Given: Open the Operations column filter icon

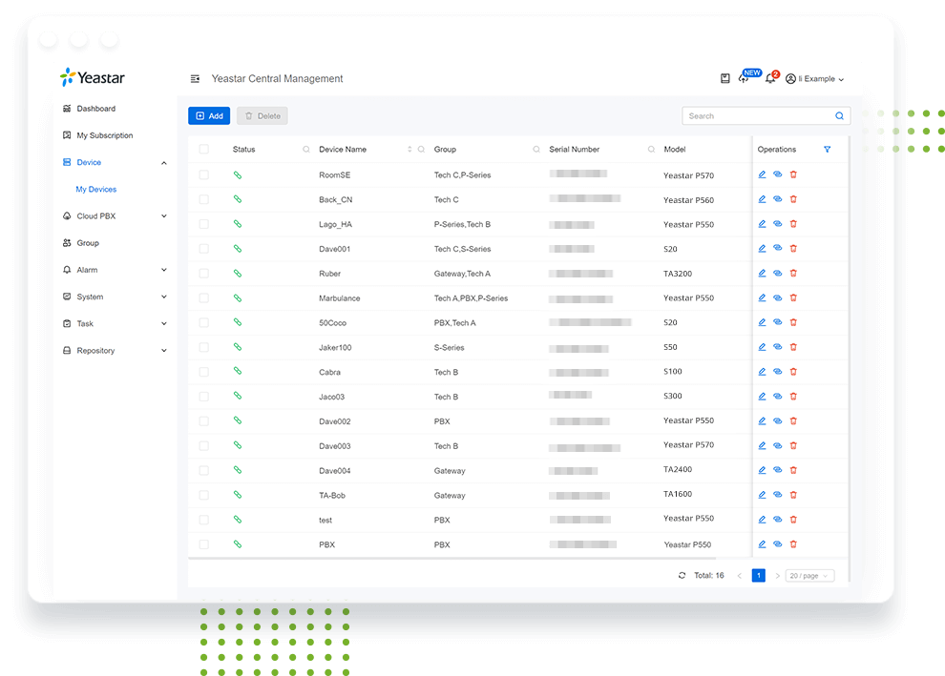Looking at the screenshot, I should pos(827,150).
